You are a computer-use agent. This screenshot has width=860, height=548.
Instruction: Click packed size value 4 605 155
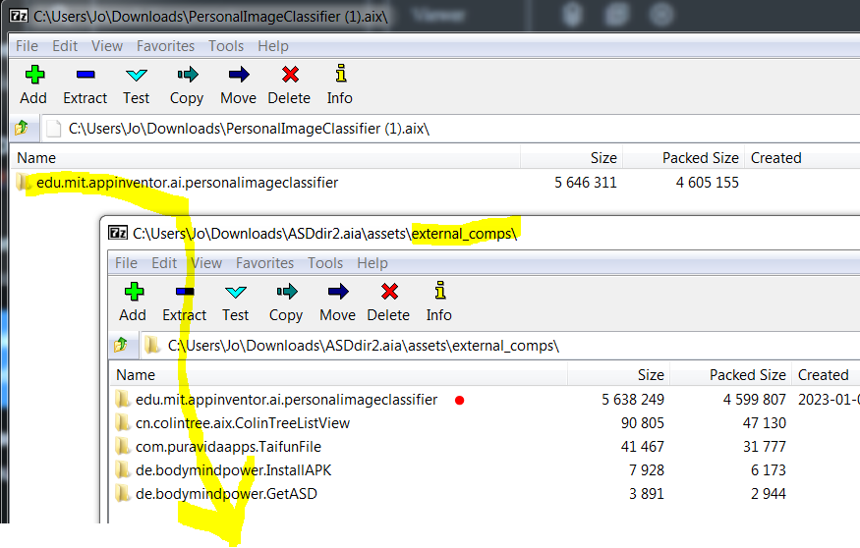tap(707, 183)
